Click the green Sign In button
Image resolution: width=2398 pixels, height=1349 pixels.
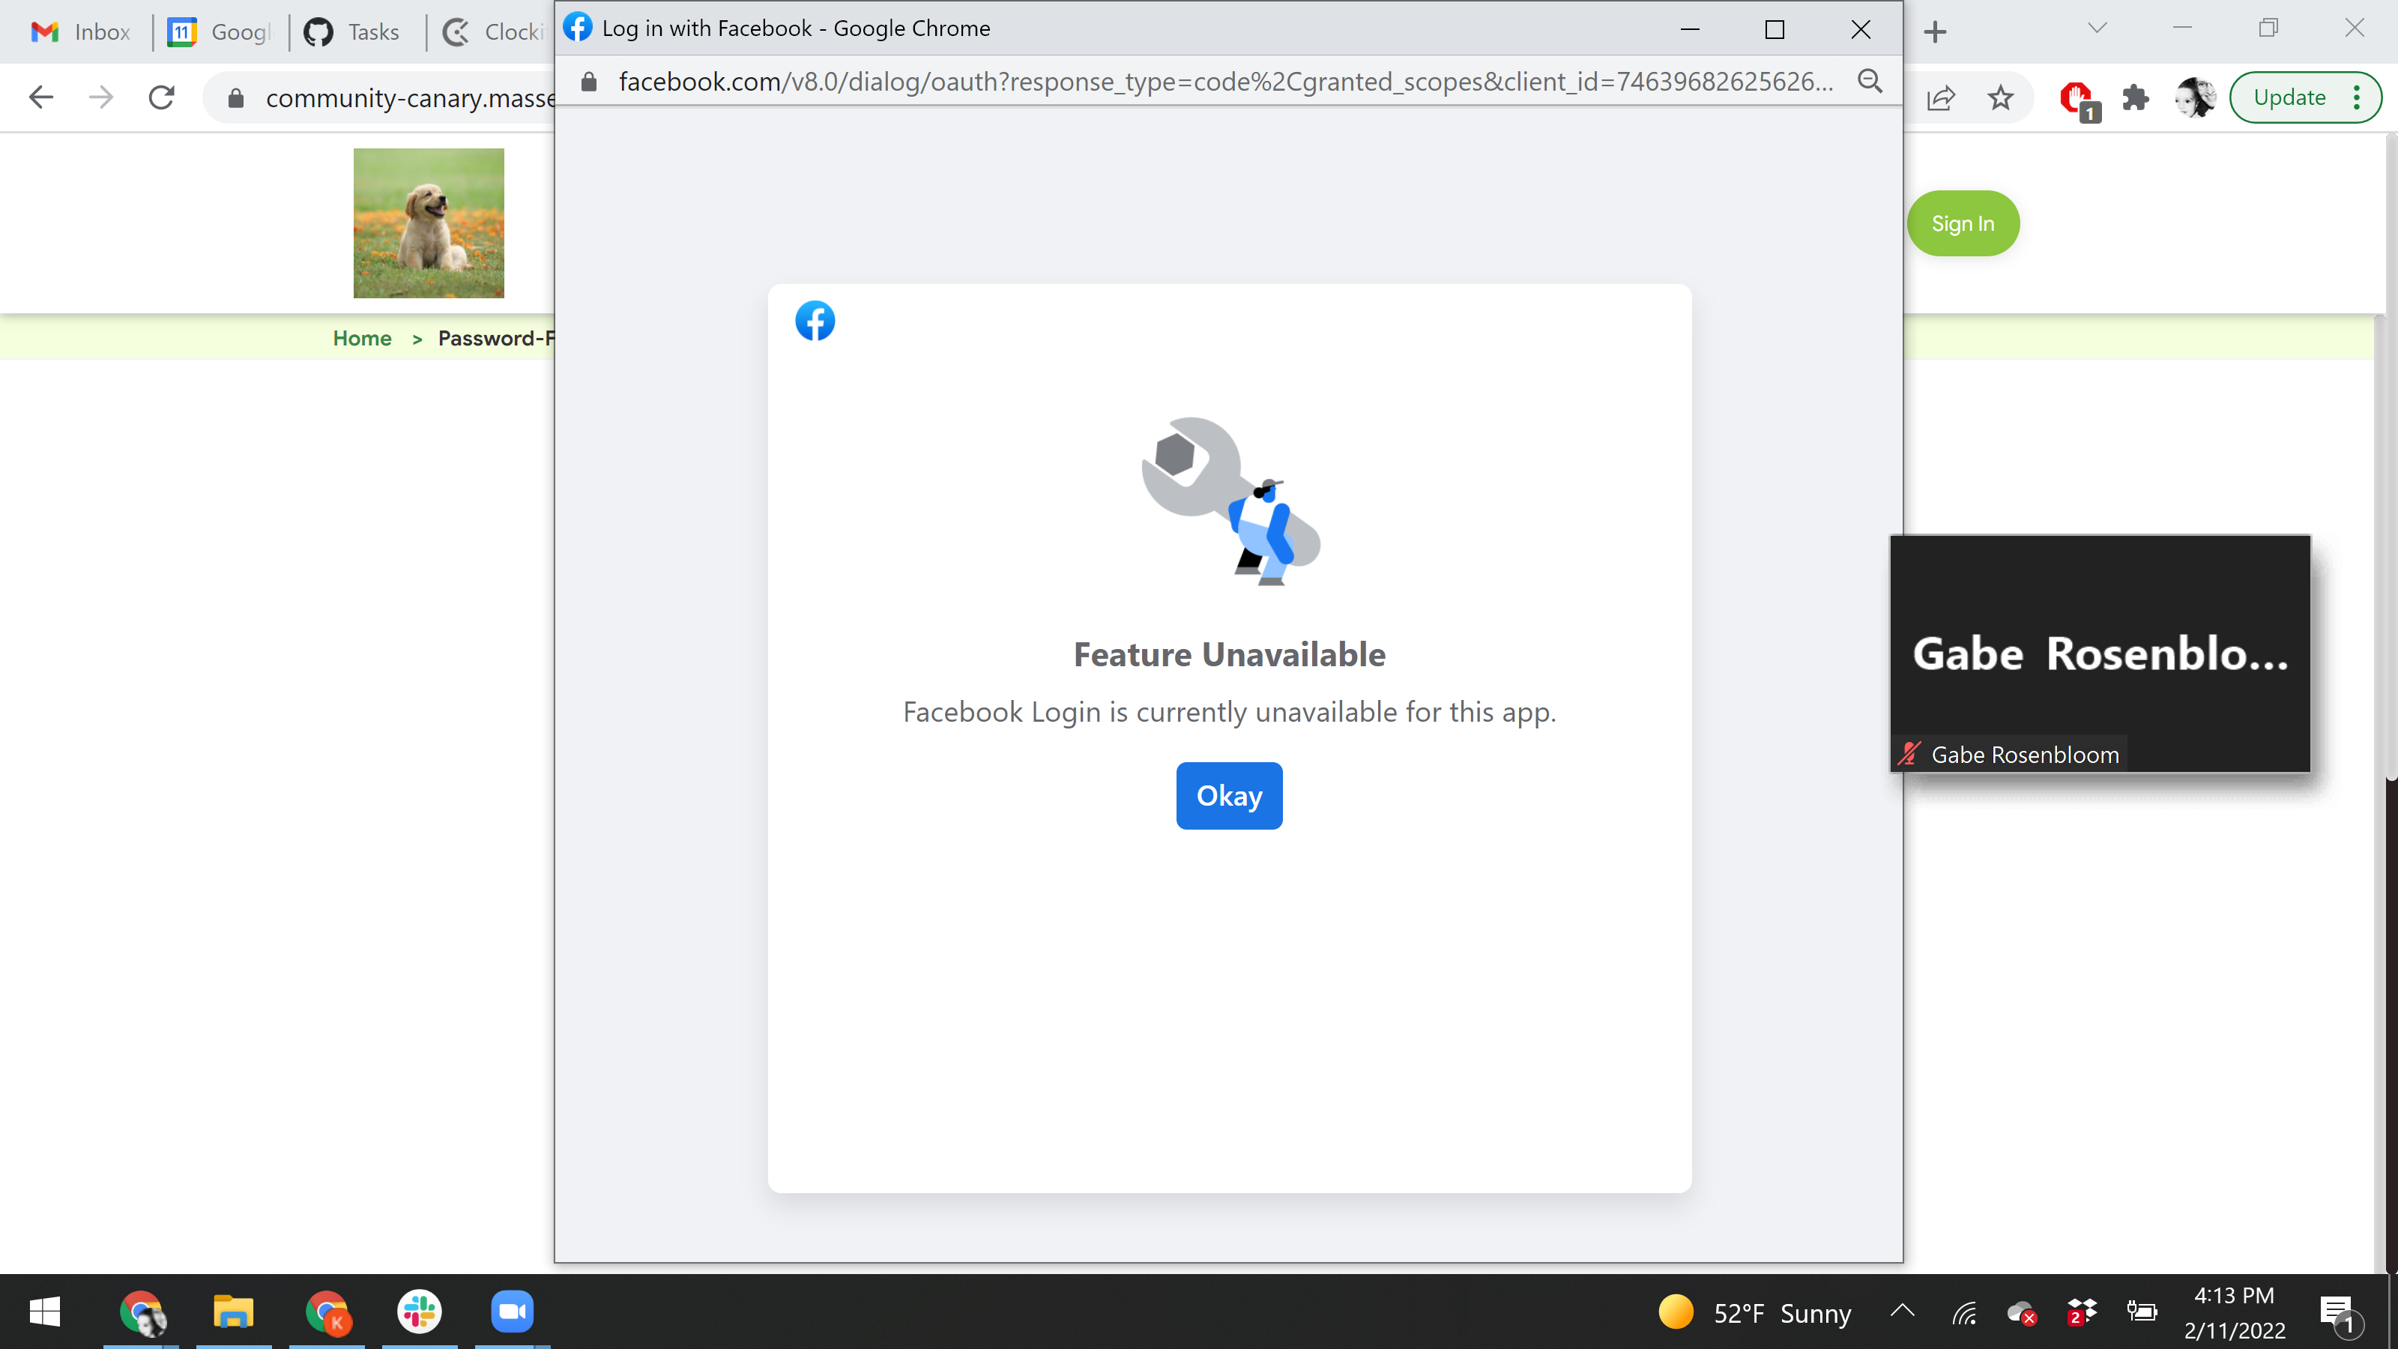(x=1963, y=223)
